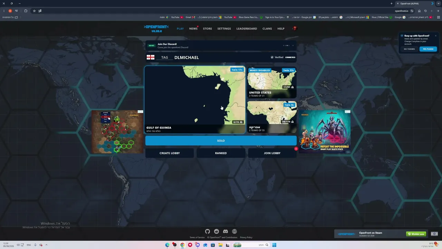Viewport: 442px width, 249px height.
Task: Open the NEWS tab
Action: click(193, 29)
